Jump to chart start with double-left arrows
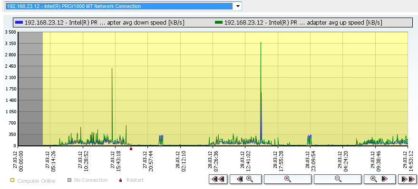This screenshot has height=189, width=418. point(218,179)
